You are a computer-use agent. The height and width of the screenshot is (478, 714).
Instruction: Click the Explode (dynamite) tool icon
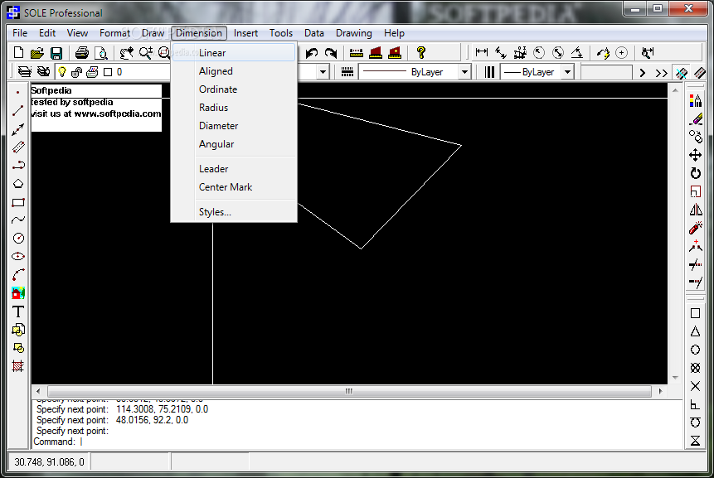(695, 228)
